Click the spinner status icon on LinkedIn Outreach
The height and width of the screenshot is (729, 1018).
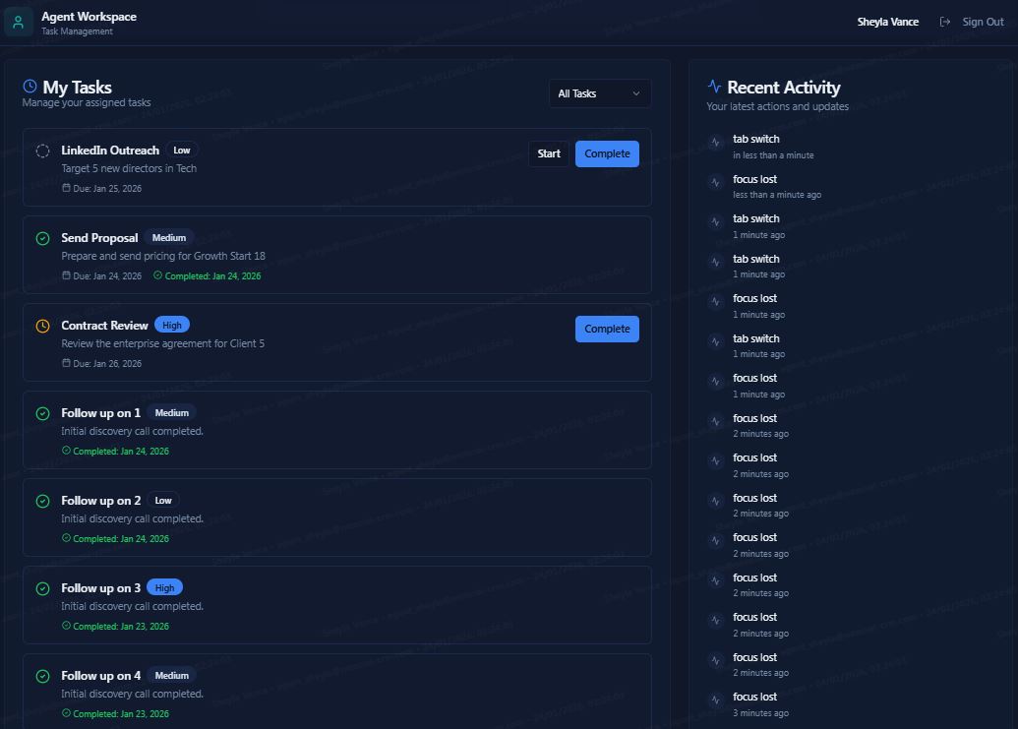click(42, 152)
